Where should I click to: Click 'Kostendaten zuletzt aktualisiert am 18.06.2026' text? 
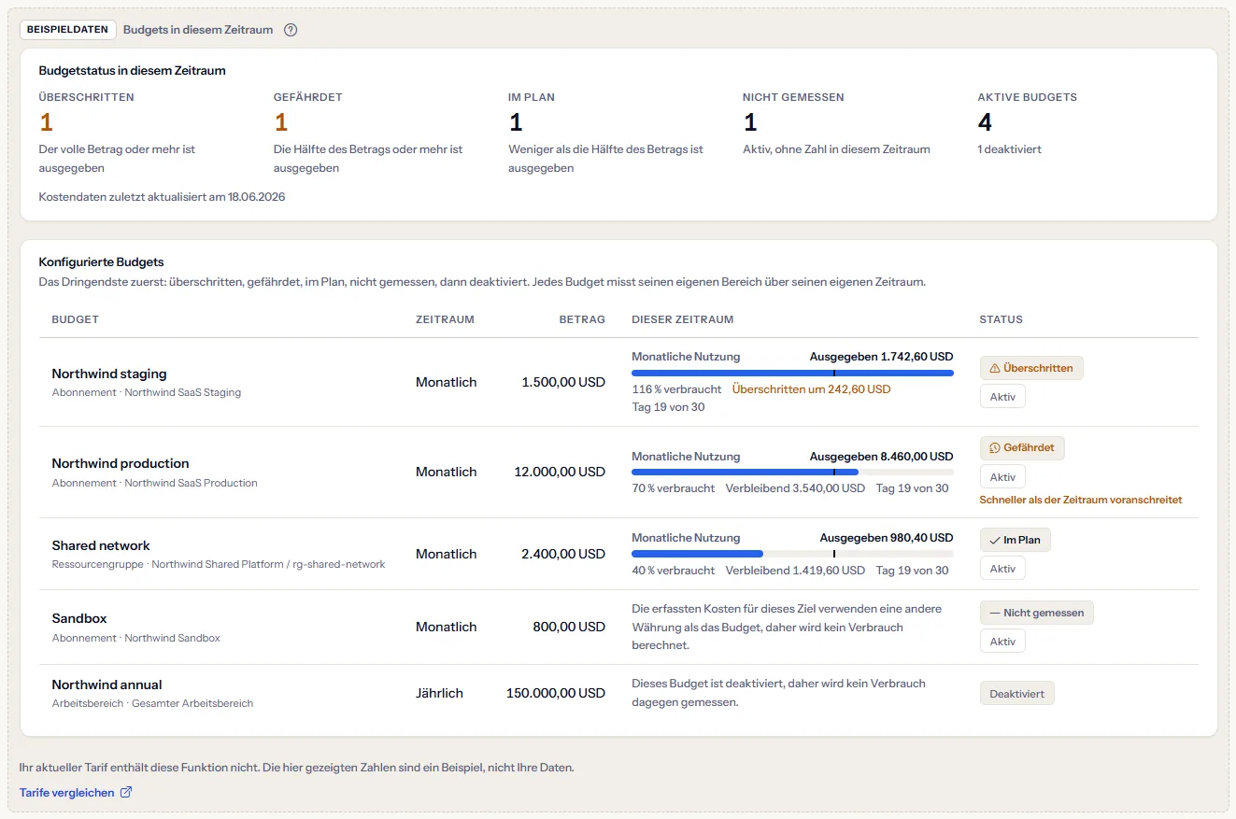[163, 197]
